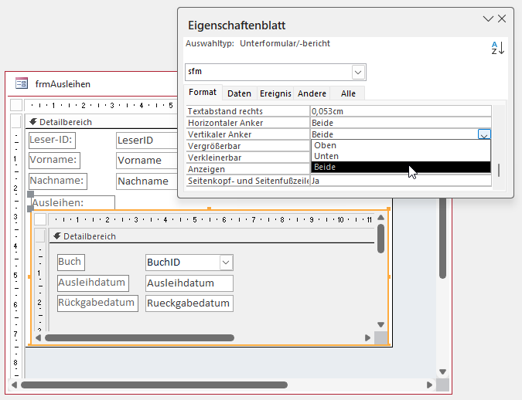Expand the Vertikaler Anker dropdown arrow
This screenshot has width=522, height=400.
[483, 134]
